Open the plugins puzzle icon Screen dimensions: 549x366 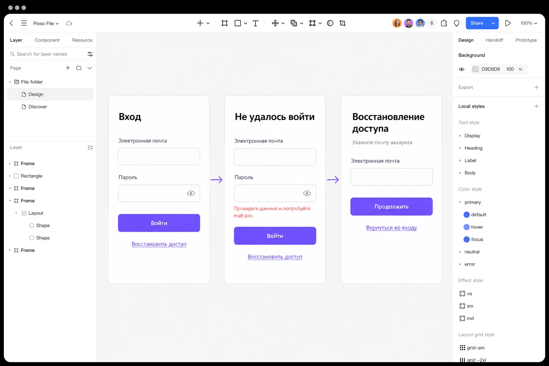pyautogui.click(x=444, y=23)
